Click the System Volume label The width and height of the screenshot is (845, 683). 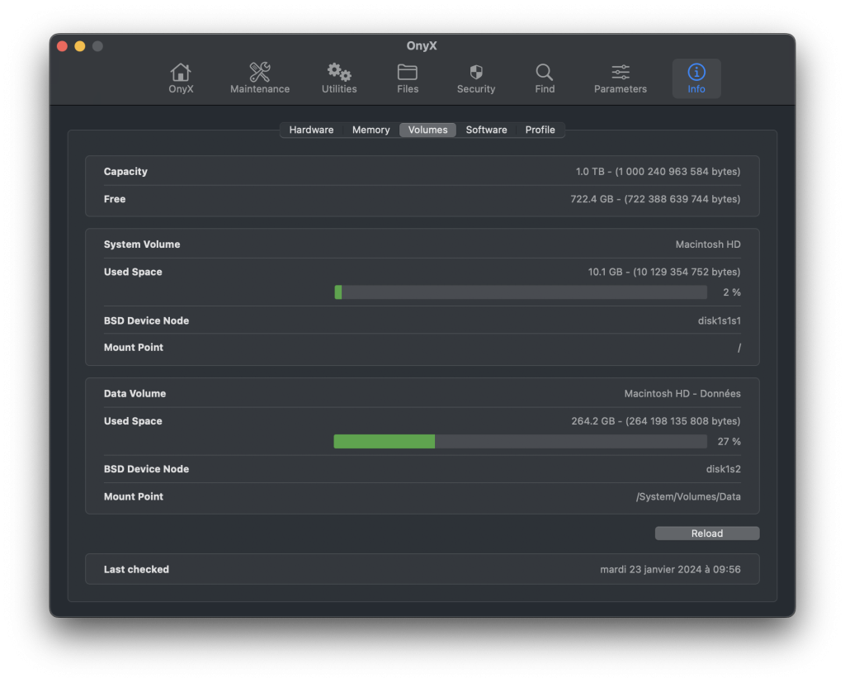pos(142,244)
